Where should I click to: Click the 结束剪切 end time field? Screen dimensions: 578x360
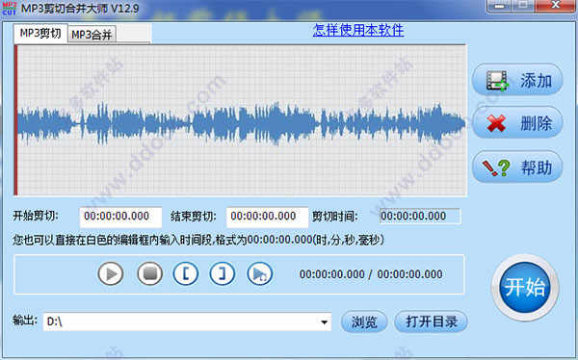(267, 217)
